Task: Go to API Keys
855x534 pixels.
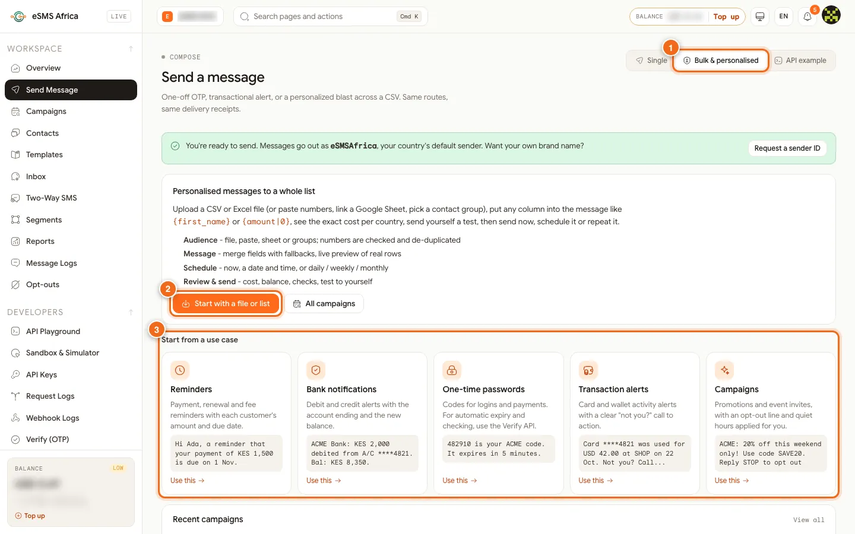Action: [x=71, y=375]
